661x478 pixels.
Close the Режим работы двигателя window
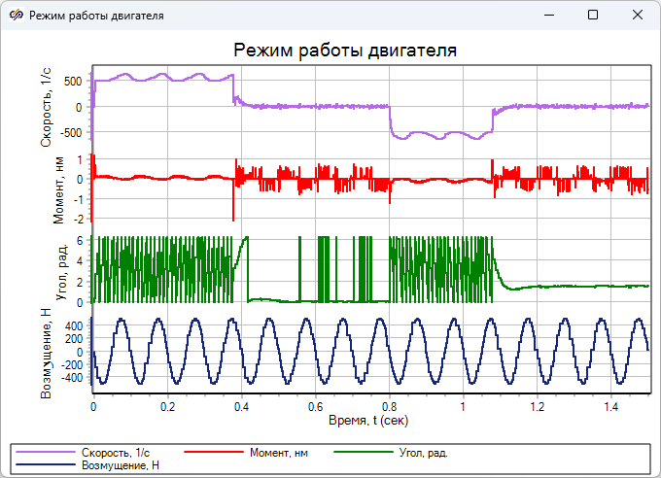638,16
